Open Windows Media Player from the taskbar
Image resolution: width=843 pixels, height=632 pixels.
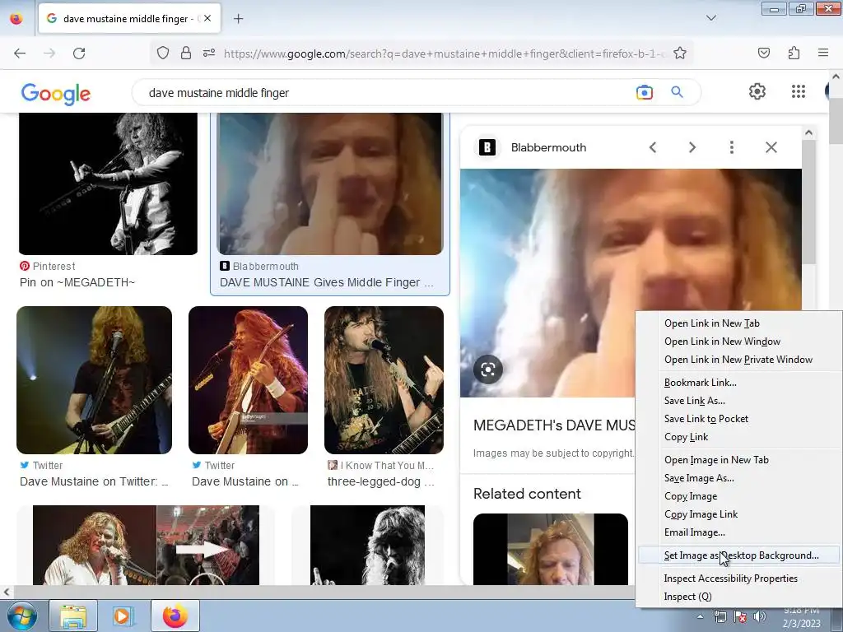(x=123, y=616)
